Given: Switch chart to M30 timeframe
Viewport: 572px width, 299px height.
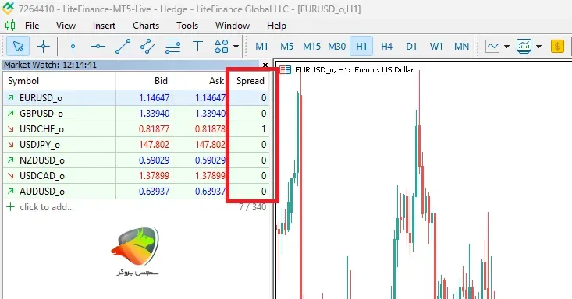Looking at the screenshot, I should tap(336, 46).
